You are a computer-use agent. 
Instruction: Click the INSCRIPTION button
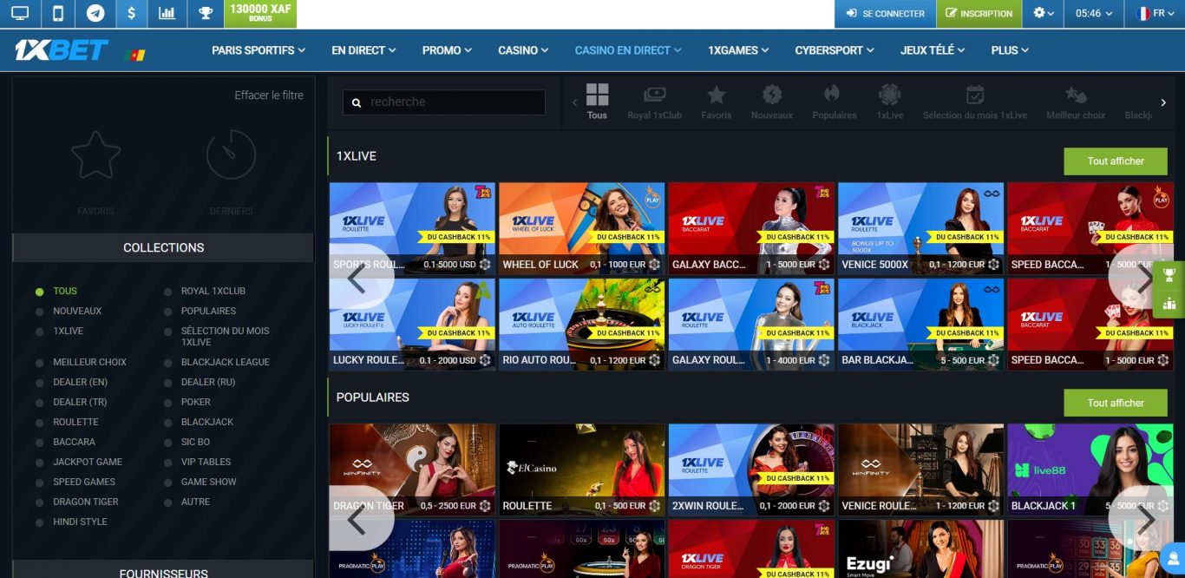click(x=979, y=14)
